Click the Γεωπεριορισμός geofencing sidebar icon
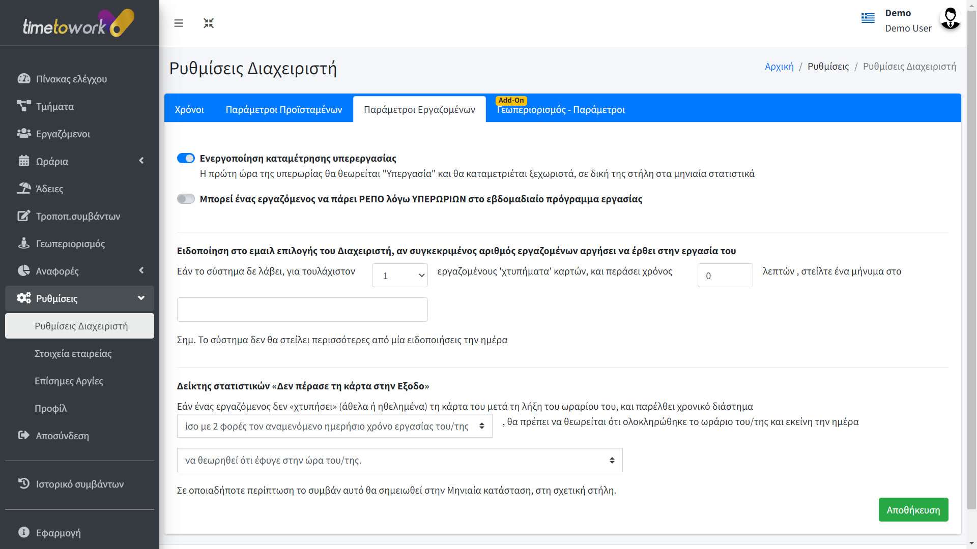 [x=24, y=243]
